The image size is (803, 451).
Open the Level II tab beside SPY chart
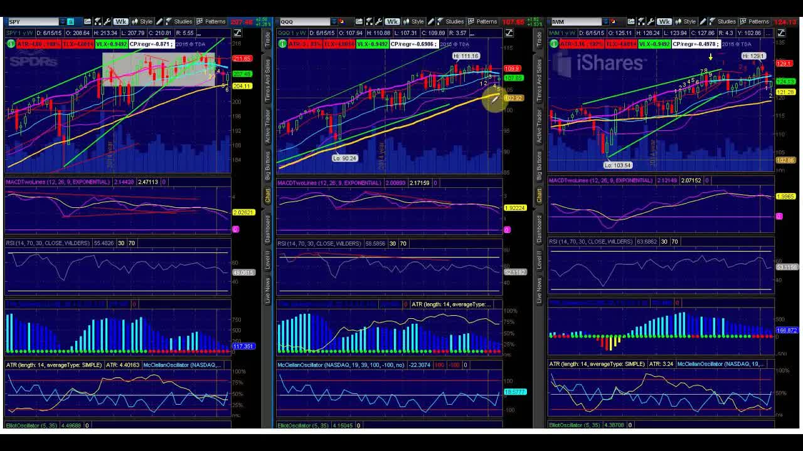click(x=267, y=260)
